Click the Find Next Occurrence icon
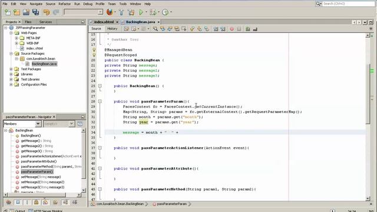377x212 pixels. (x=170, y=29)
